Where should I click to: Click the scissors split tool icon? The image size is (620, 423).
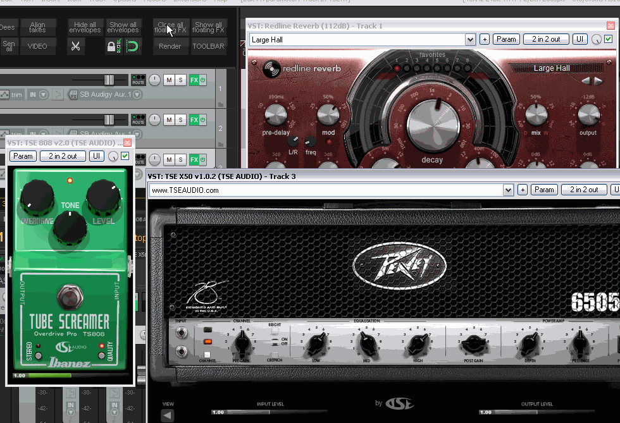click(x=75, y=46)
